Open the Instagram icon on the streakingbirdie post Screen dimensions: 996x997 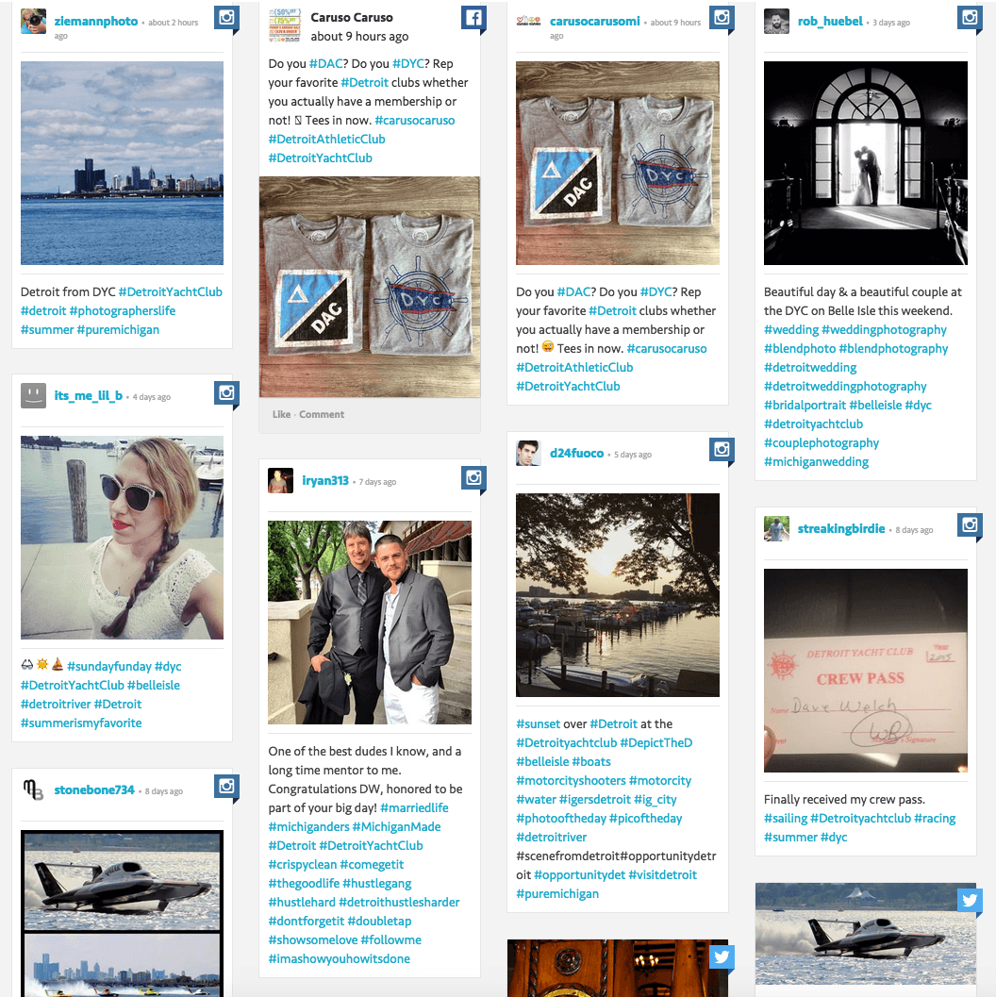click(970, 524)
